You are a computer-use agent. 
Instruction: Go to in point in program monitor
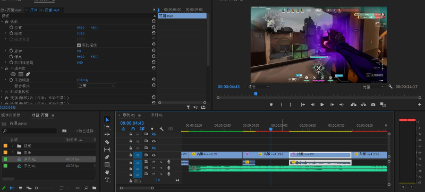click(303, 104)
